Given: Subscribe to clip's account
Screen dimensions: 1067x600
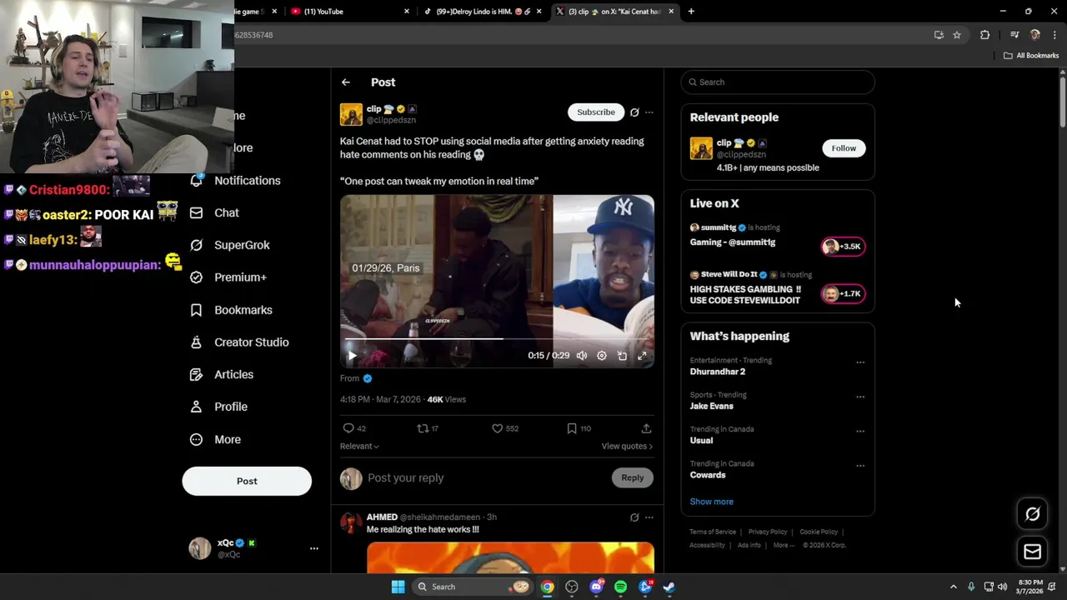Looking at the screenshot, I should [596, 112].
